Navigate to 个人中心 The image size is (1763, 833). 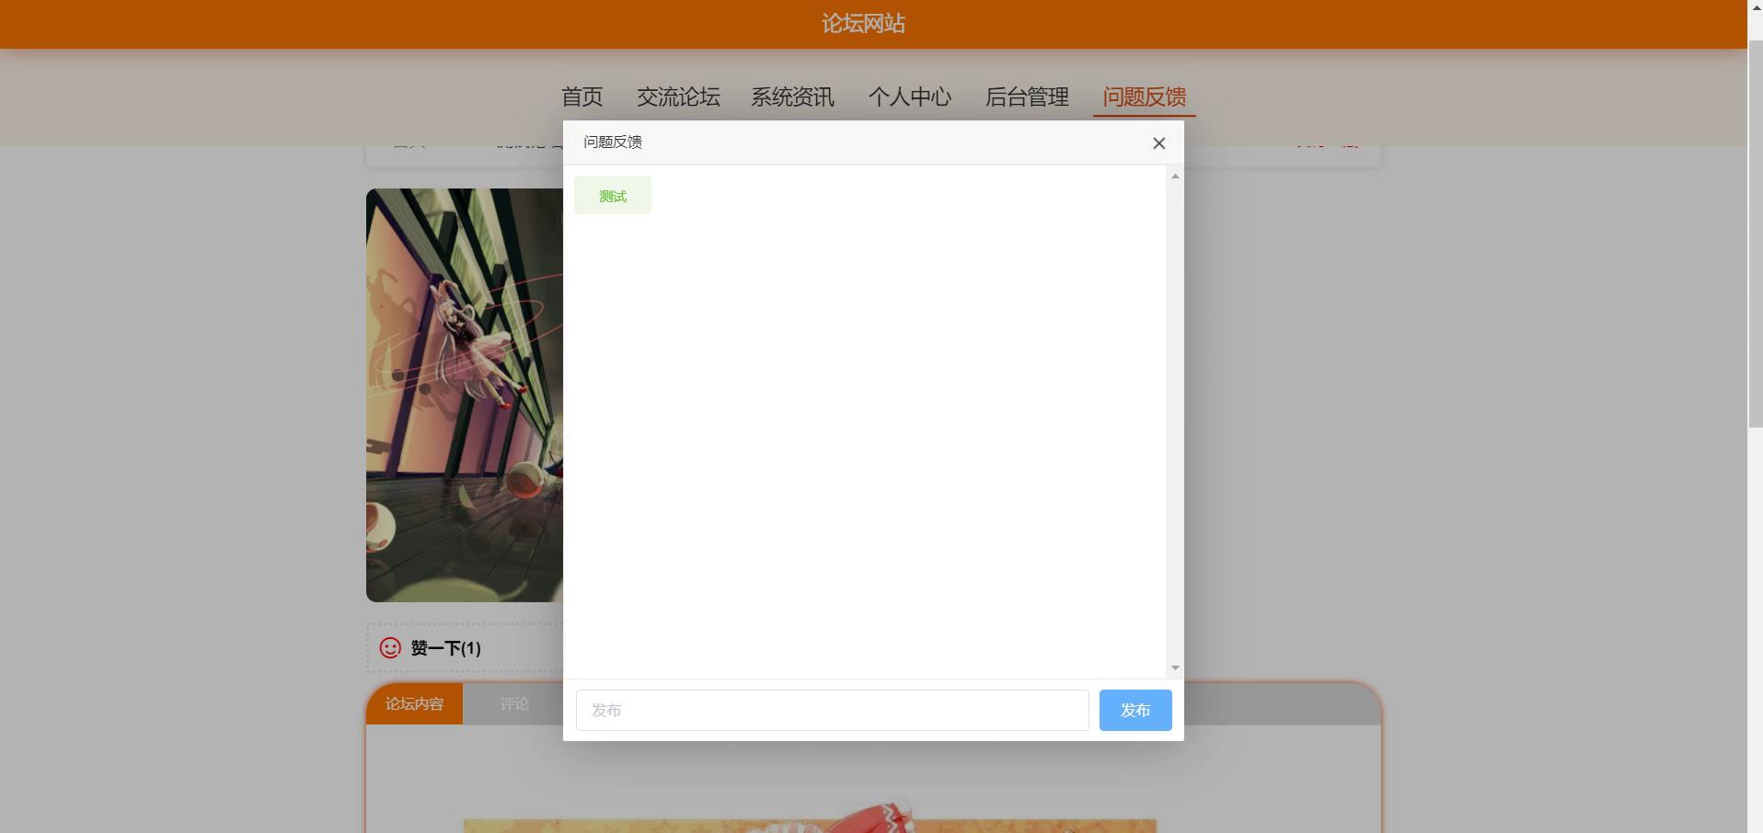pos(909,97)
